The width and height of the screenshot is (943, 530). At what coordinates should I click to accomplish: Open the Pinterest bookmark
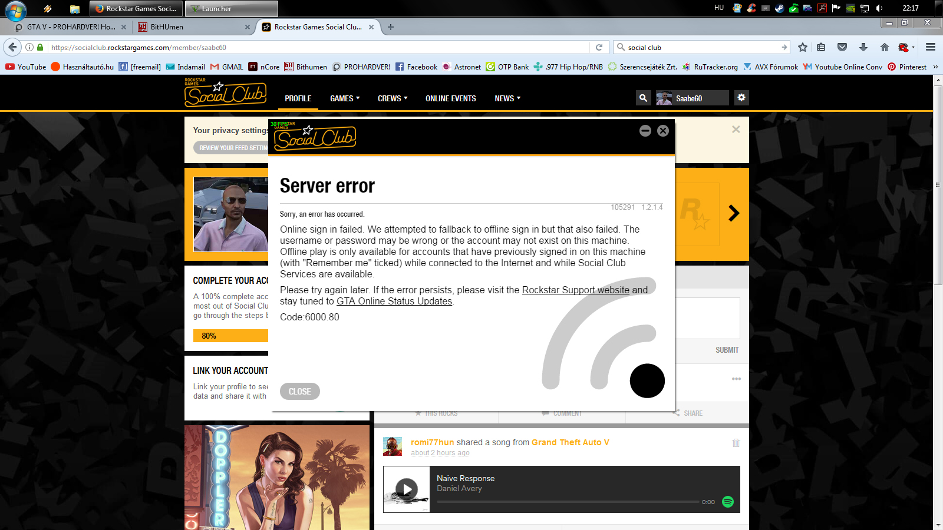(907, 67)
